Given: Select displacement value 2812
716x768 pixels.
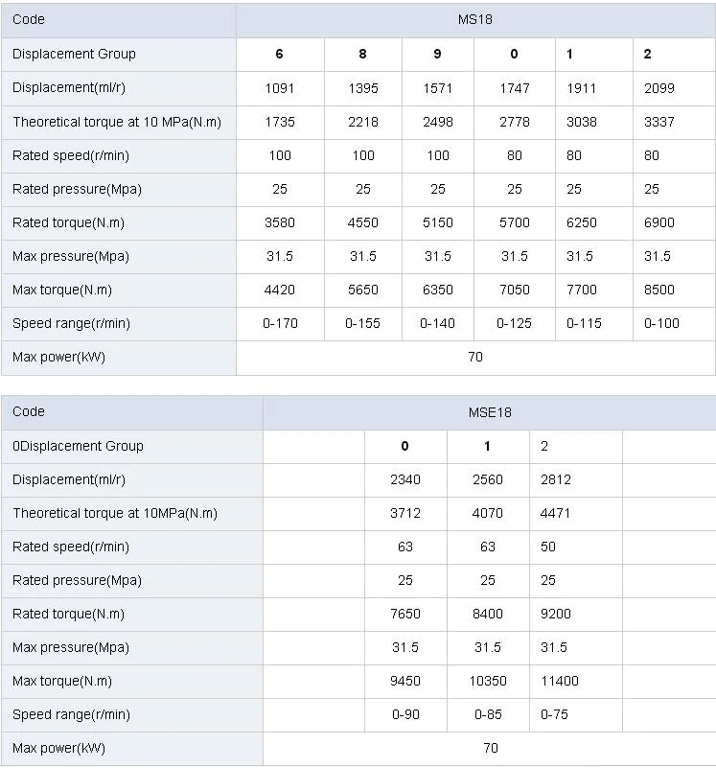Looking at the screenshot, I should tap(555, 479).
